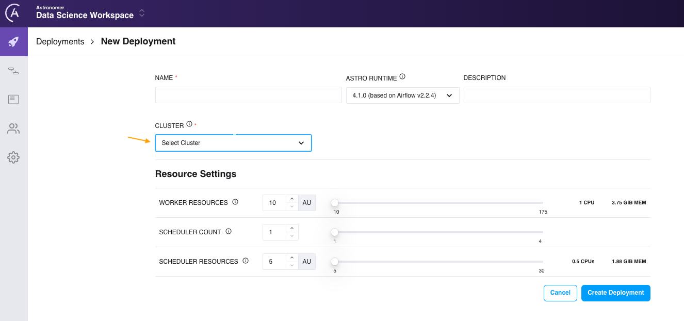The height and width of the screenshot is (321, 684).
Task: Go back to Deployments breadcrumb
Action: 60,42
